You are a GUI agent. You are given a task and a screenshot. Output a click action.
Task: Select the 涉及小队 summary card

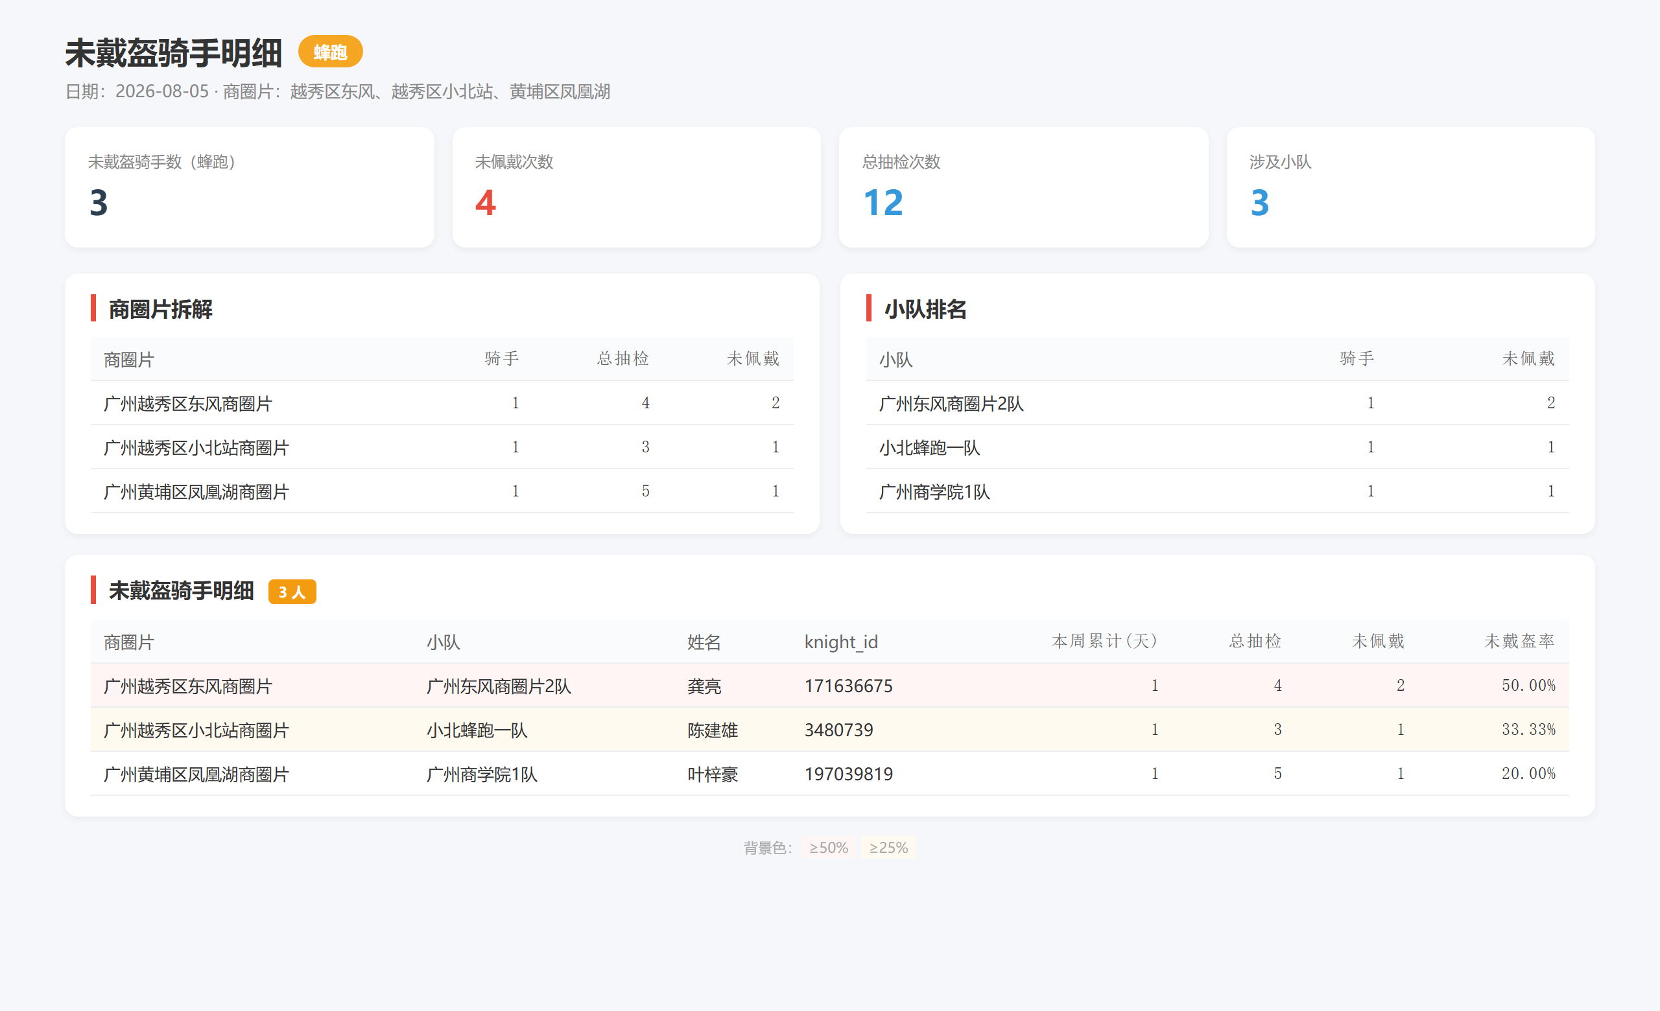[x=1411, y=187]
